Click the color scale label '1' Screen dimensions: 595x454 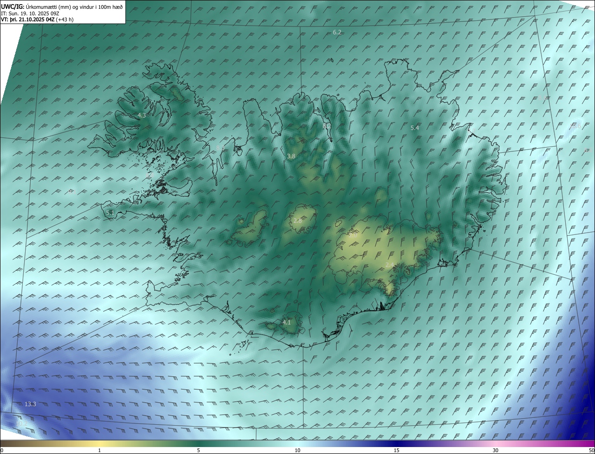pos(99,451)
